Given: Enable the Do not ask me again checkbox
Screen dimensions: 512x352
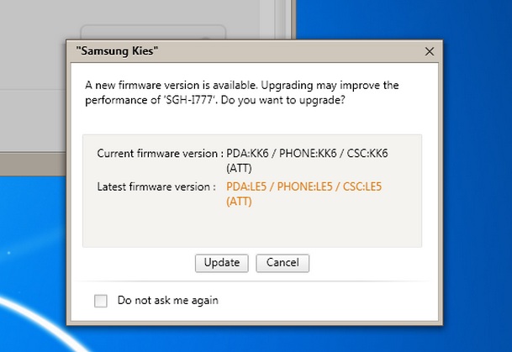Looking at the screenshot, I should pyautogui.click(x=101, y=301).
